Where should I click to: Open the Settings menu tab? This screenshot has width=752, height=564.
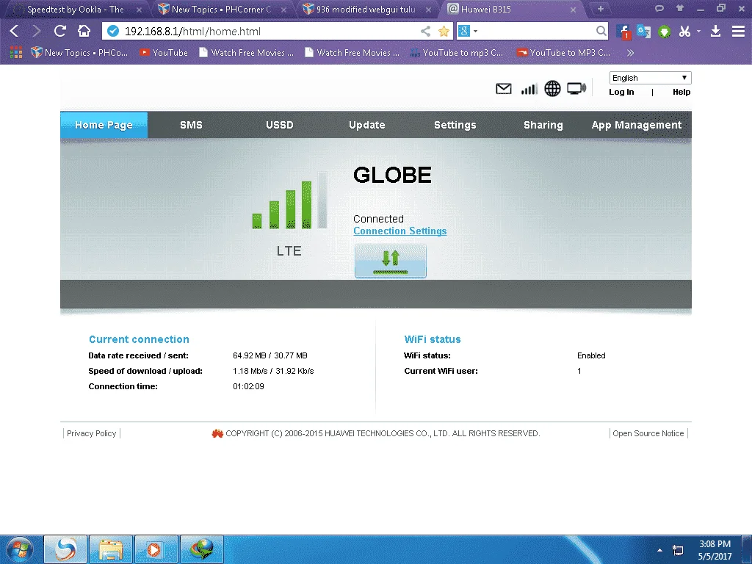pos(455,125)
